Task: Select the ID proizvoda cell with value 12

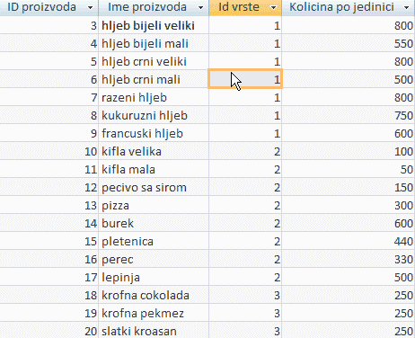Action: [49, 187]
